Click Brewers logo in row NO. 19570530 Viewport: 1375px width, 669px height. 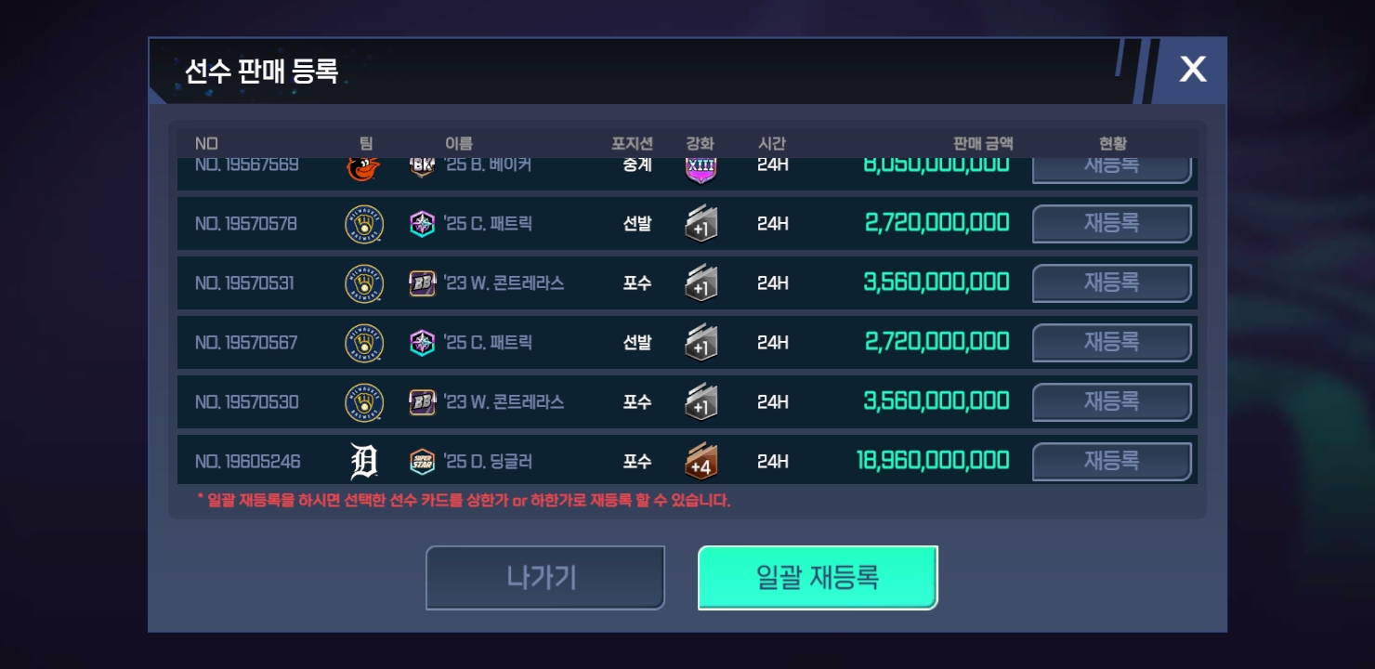pos(363,402)
